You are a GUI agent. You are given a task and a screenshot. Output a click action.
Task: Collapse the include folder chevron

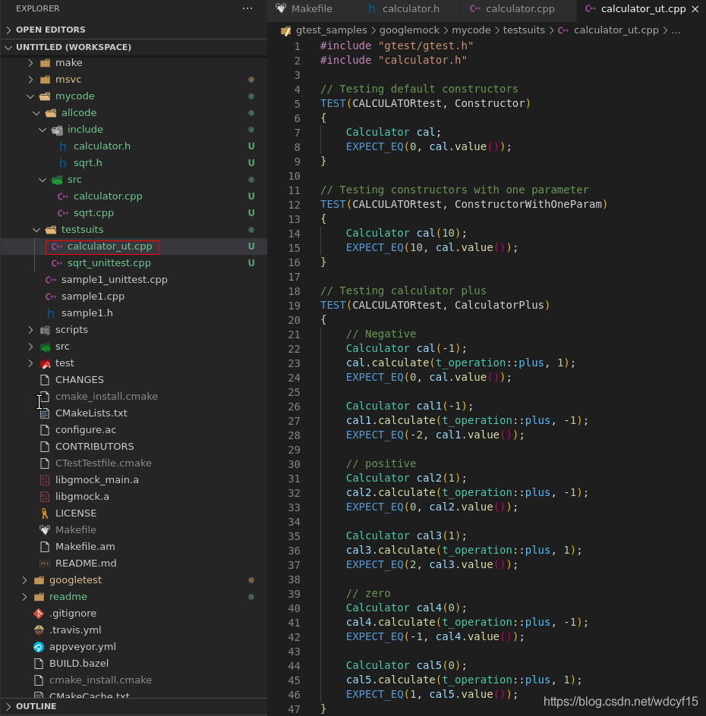pos(43,130)
